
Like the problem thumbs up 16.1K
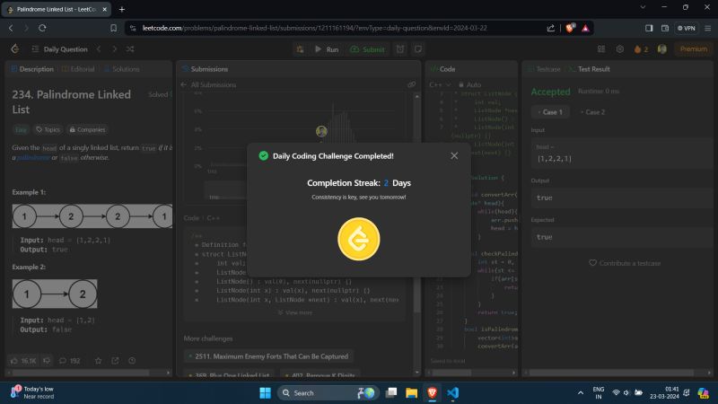click(23, 361)
